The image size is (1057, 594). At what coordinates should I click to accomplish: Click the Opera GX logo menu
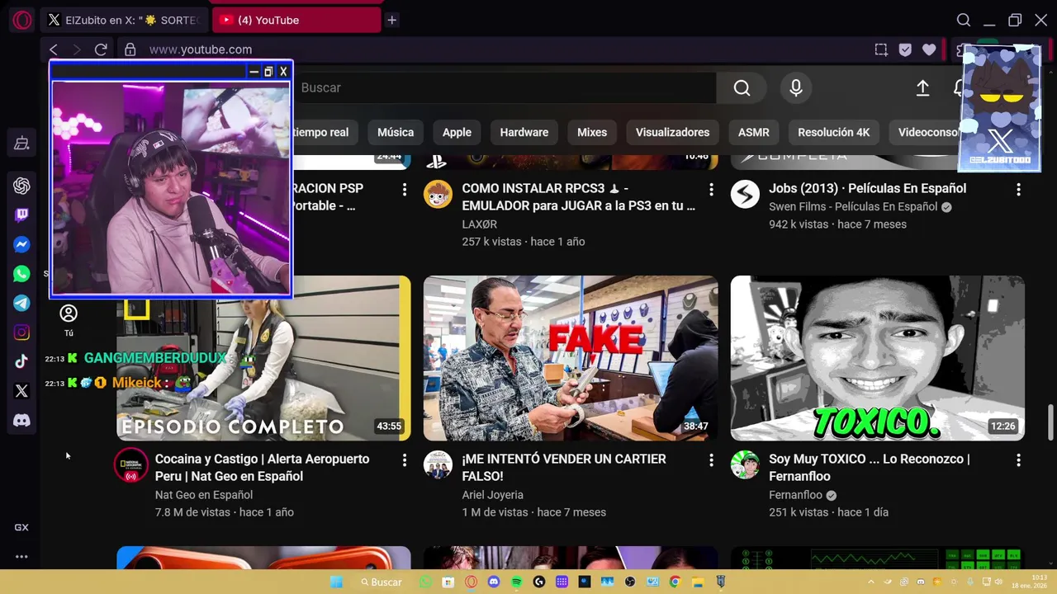22,20
